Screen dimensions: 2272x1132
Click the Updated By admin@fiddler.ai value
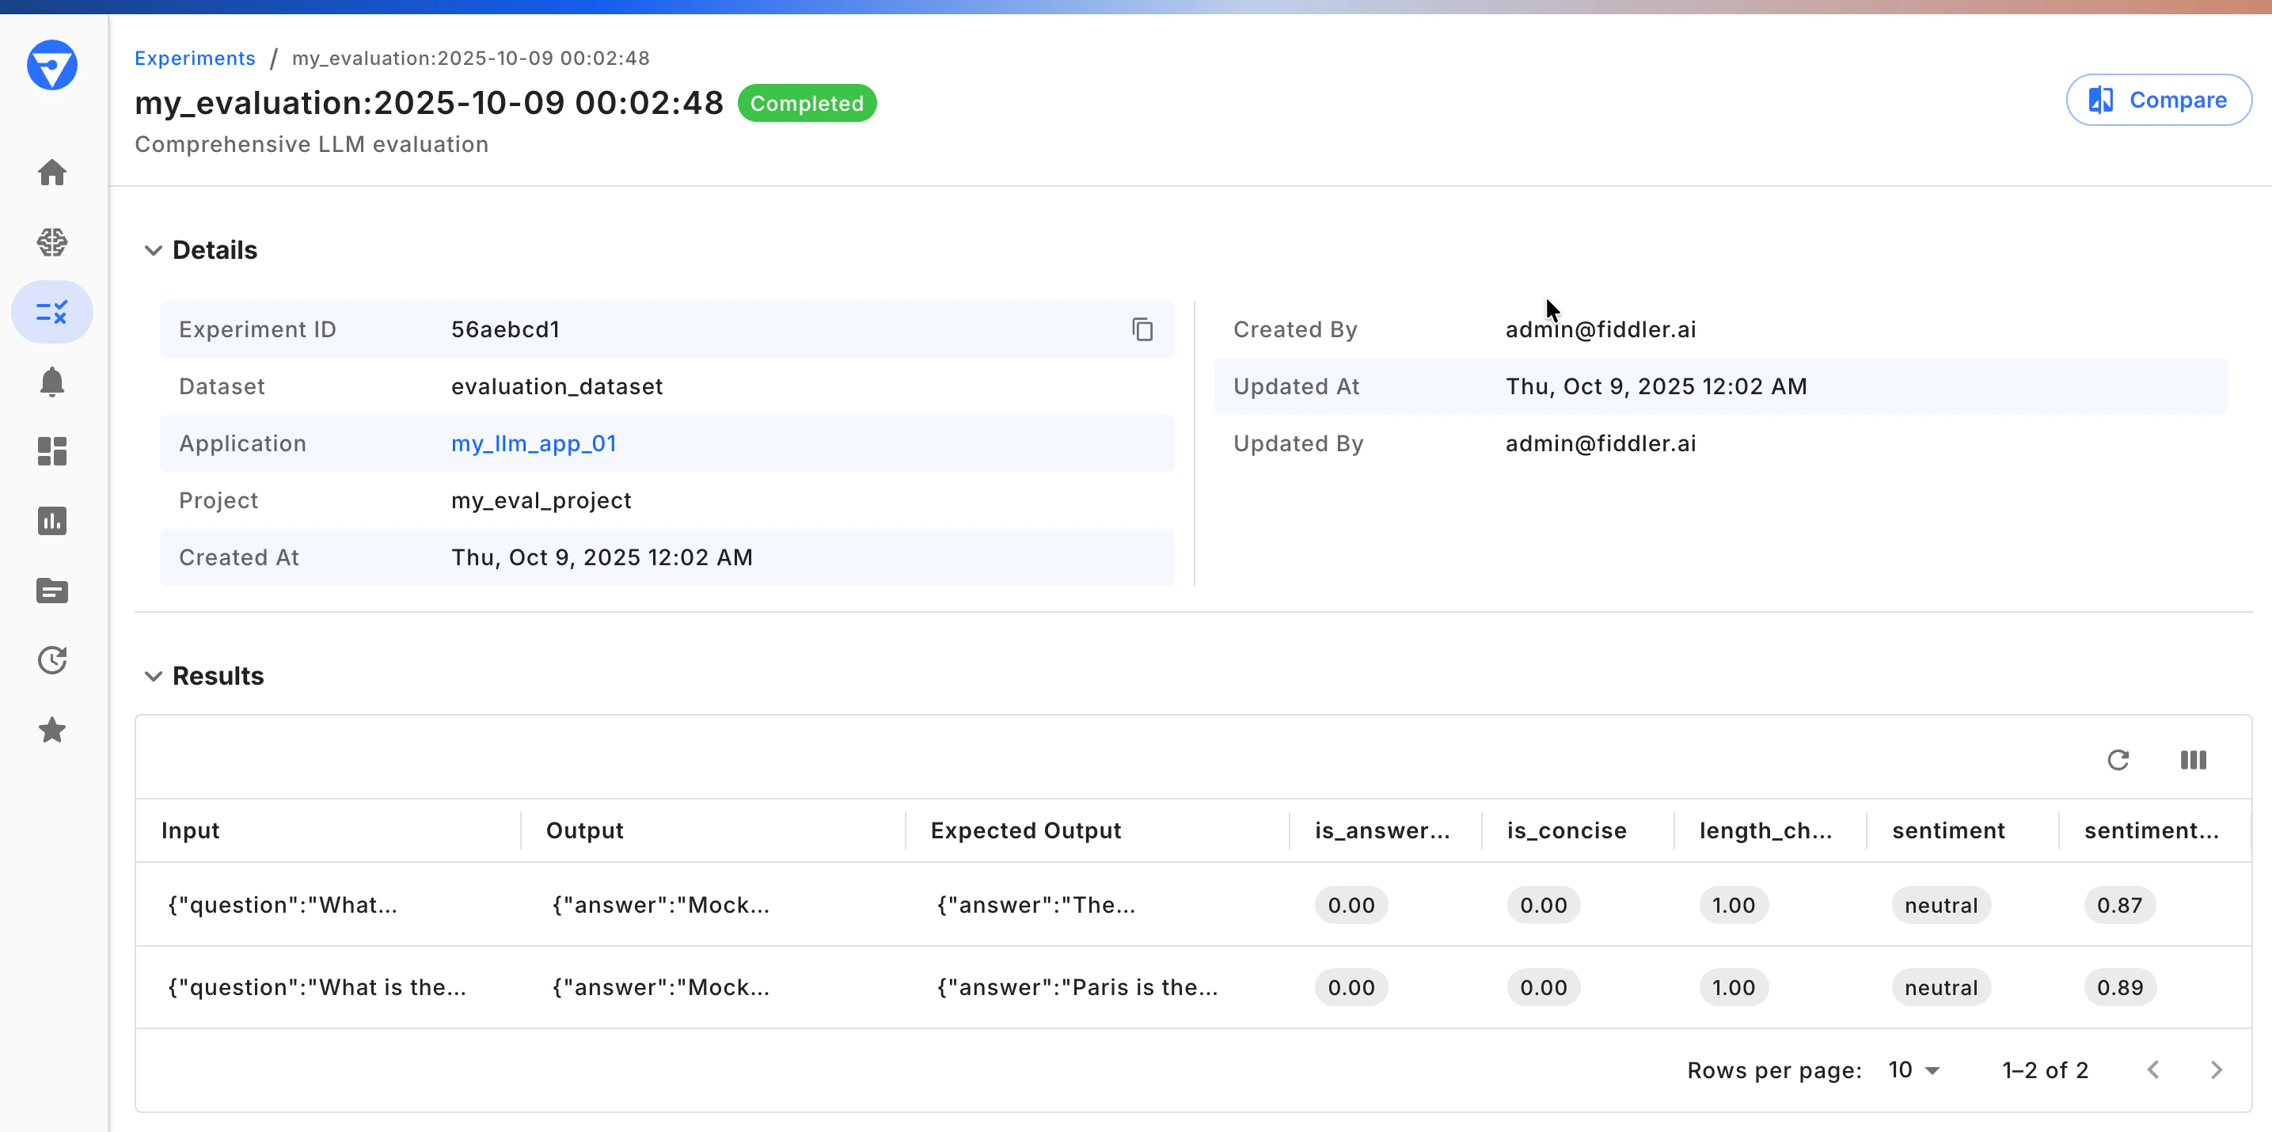click(1601, 443)
